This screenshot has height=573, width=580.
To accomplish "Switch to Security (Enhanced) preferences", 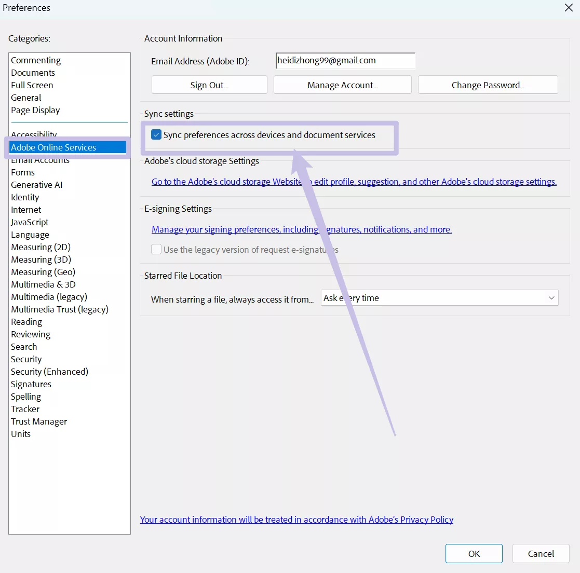I will coord(49,372).
